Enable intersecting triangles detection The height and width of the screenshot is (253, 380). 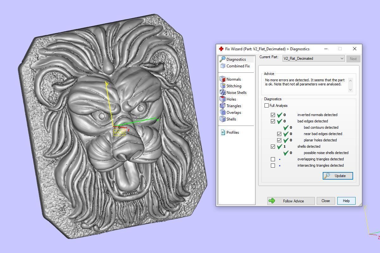coord(273,165)
